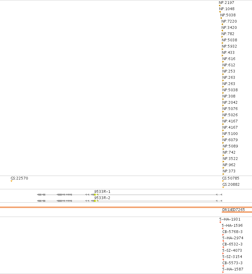The width and height of the screenshot is (252, 274).
Task: Select the 5-HA-1931 insertion
Action: point(230,219)
